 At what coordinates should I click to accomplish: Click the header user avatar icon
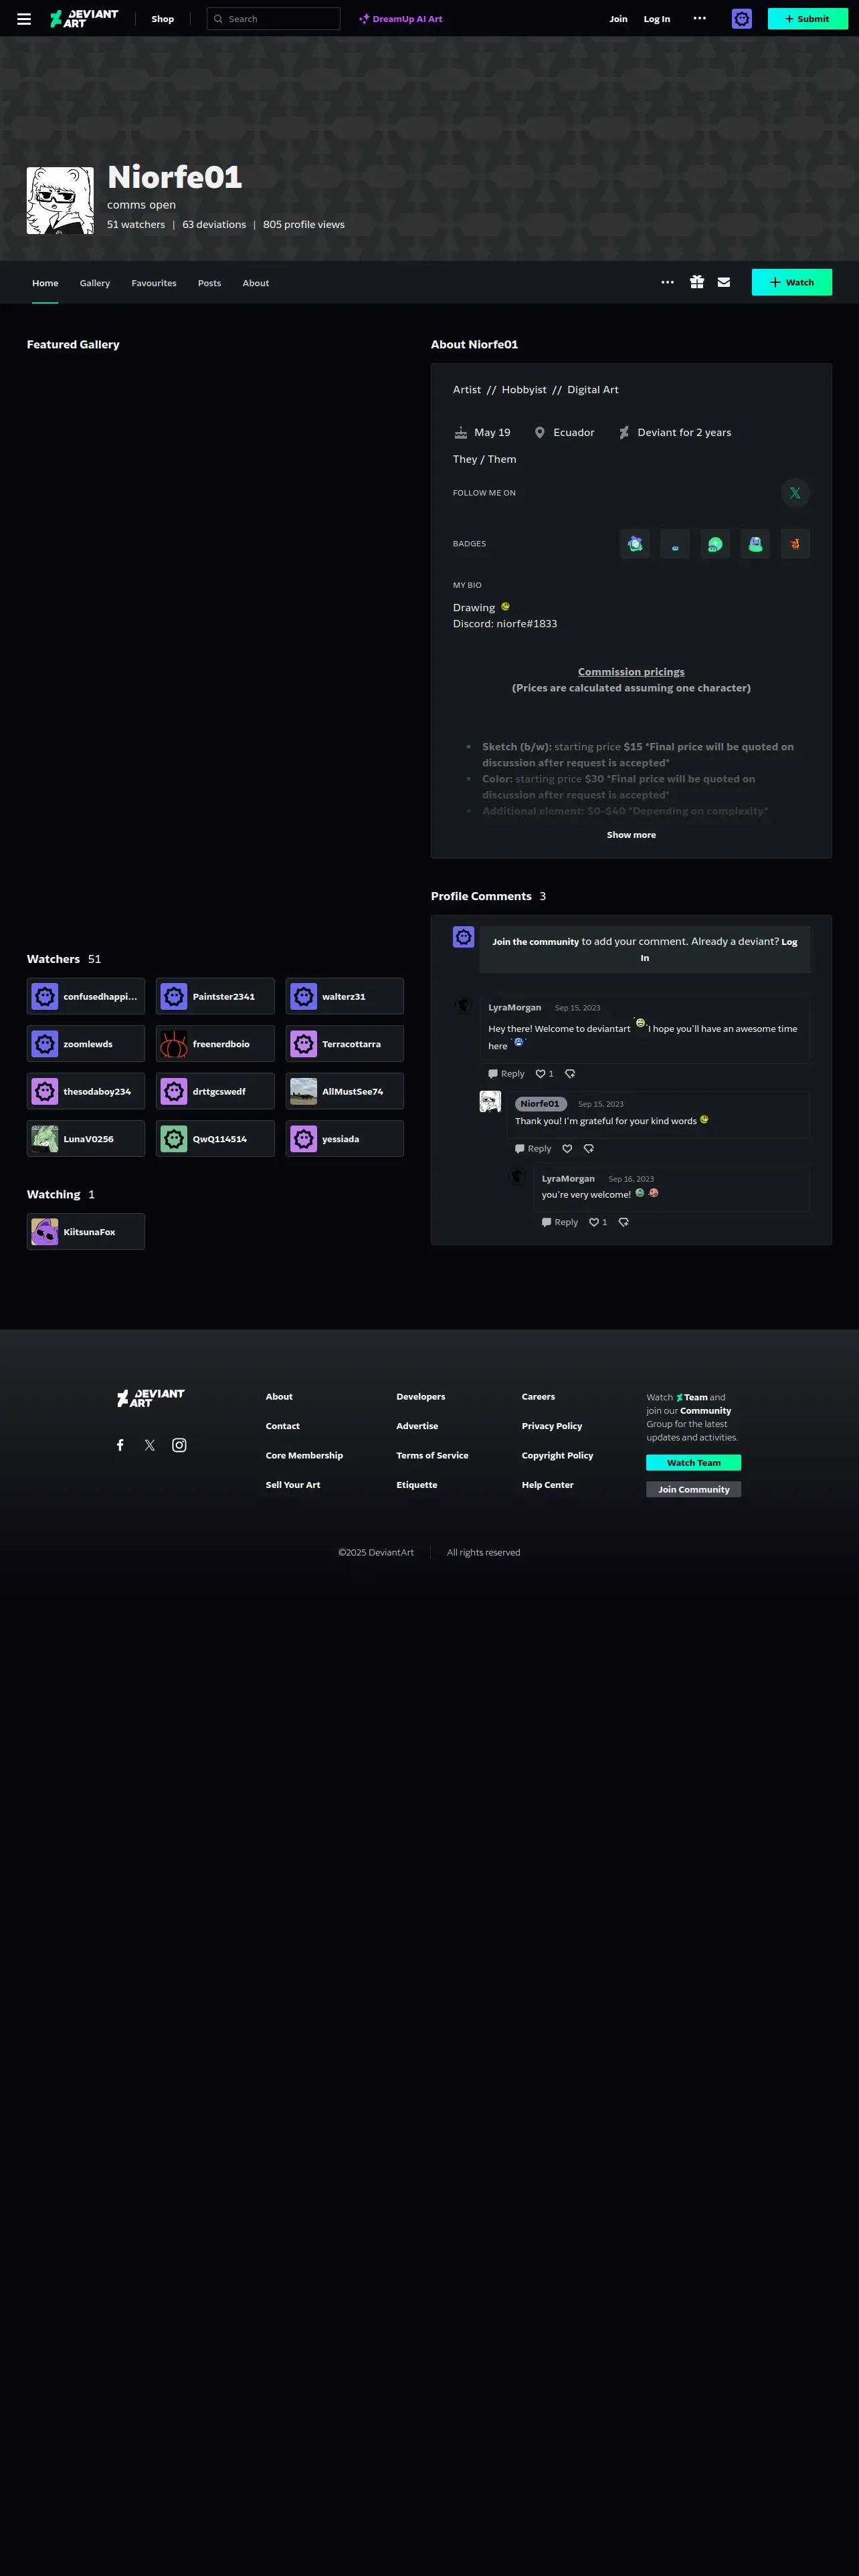(x=742, y=19)
